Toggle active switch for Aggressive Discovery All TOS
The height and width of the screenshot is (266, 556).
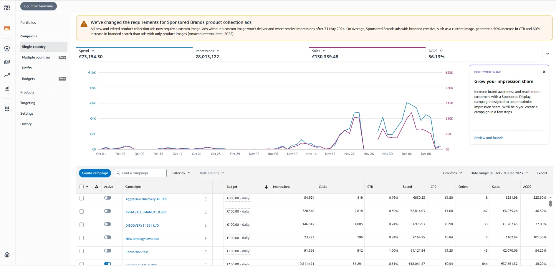point(107,198)
